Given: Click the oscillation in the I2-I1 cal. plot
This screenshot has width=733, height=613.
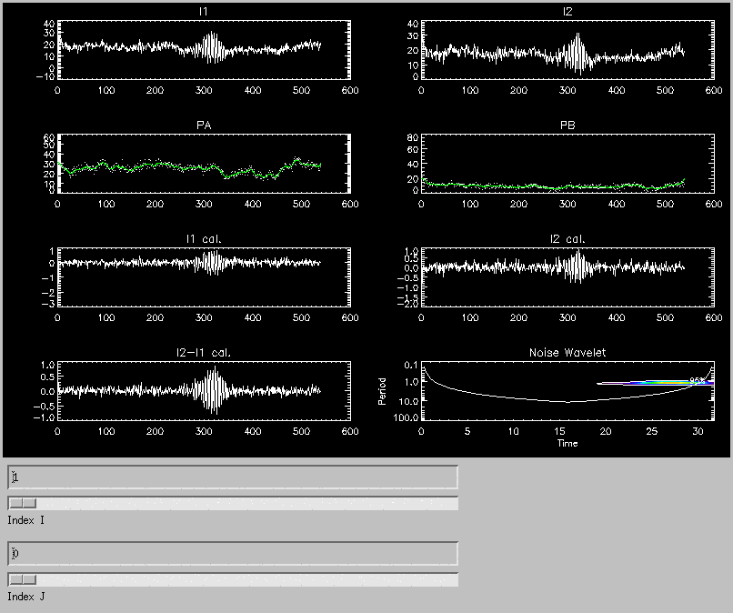Looking at the screenshot, I should click(x=214, y=390).
